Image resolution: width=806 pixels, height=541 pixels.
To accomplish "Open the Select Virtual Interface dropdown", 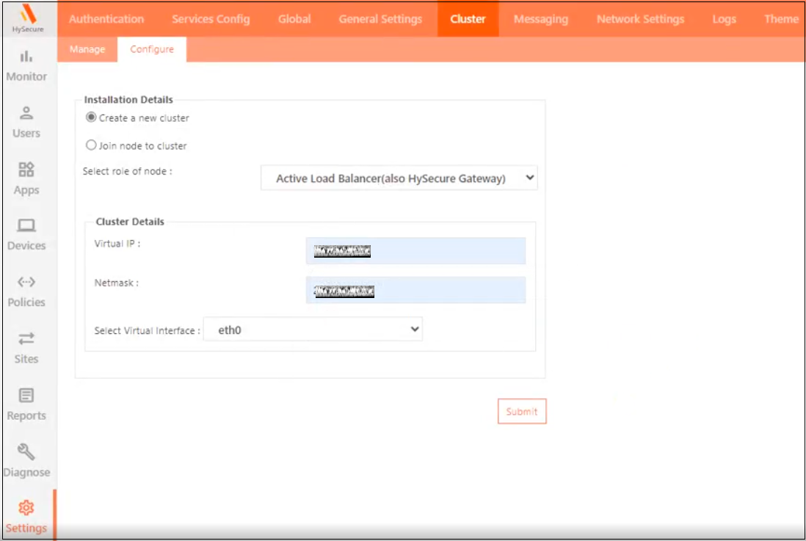I will tap(313, 330).
